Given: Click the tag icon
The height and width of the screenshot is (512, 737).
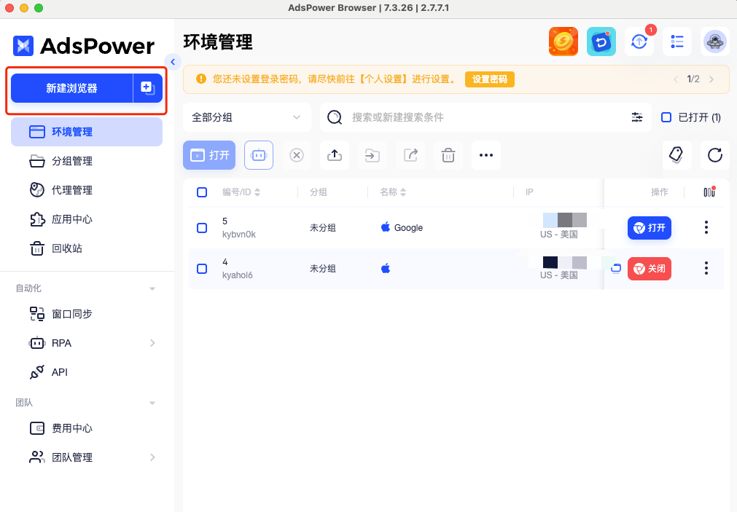Looking at the screenshot, I should click(x=676, y=155).
